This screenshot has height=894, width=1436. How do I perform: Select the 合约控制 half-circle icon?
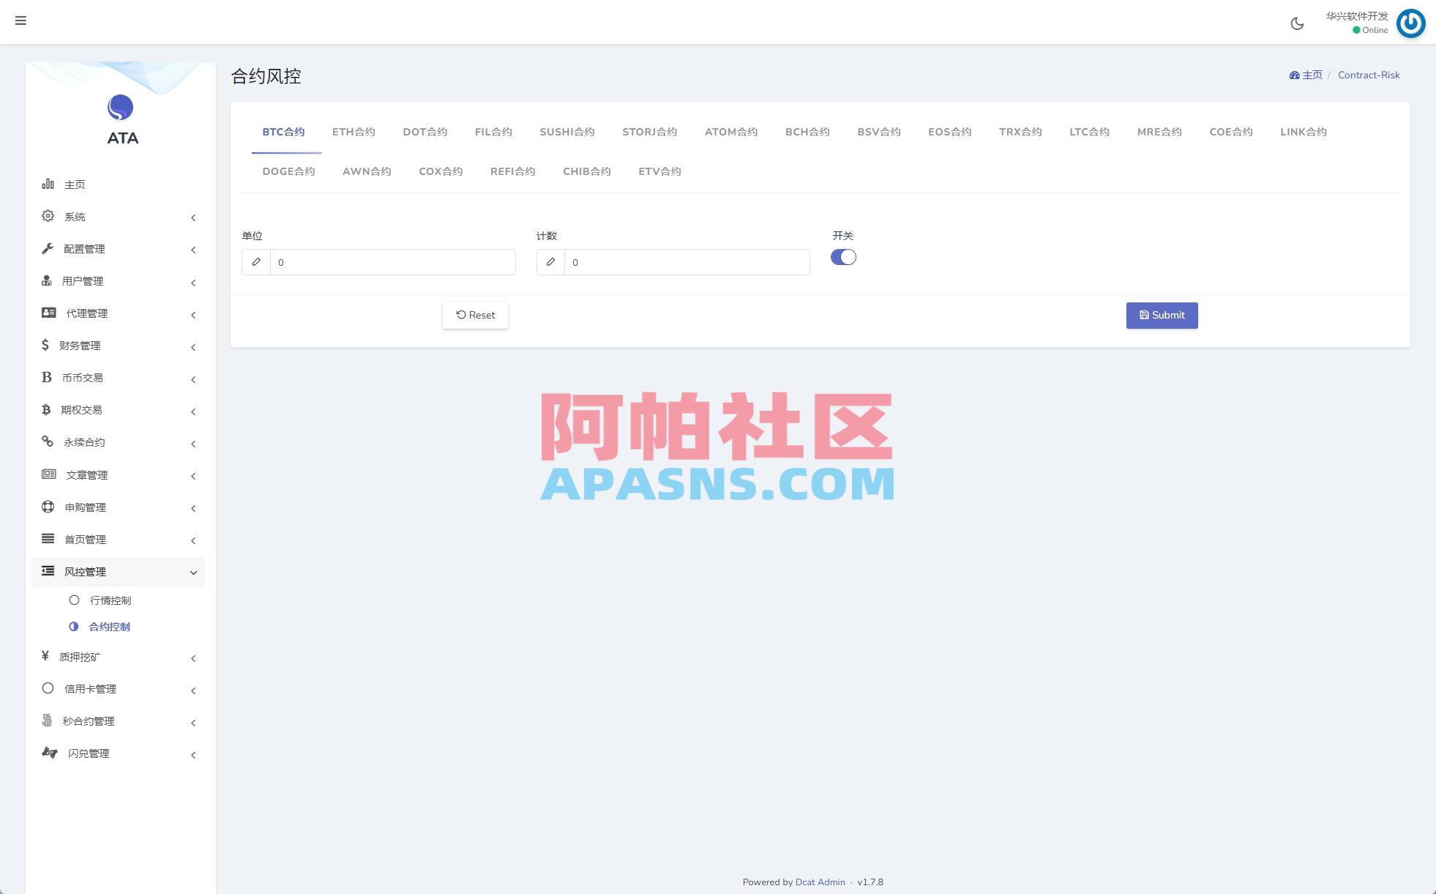74,626
